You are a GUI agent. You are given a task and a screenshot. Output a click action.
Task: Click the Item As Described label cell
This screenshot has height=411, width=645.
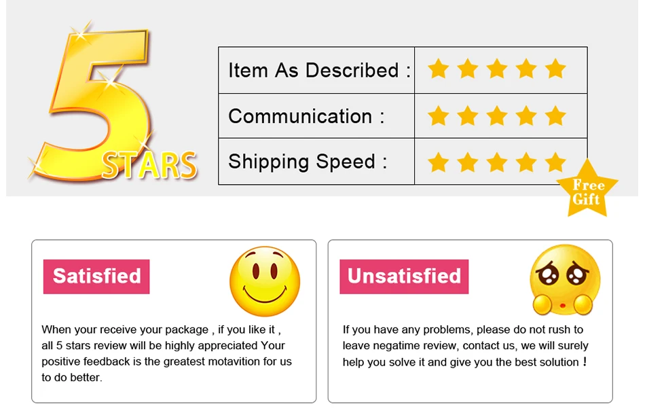coord(316,70)
